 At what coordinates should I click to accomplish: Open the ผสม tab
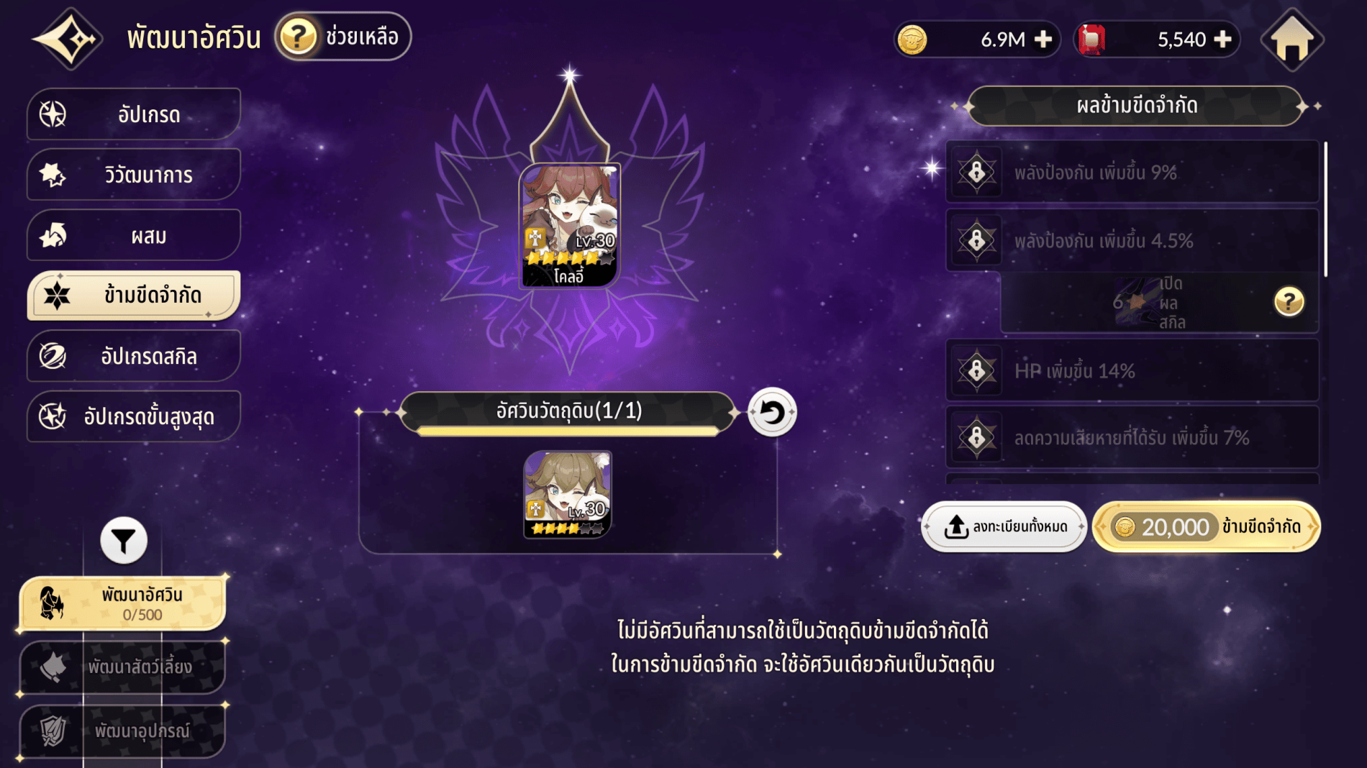[x=134, y=235]
